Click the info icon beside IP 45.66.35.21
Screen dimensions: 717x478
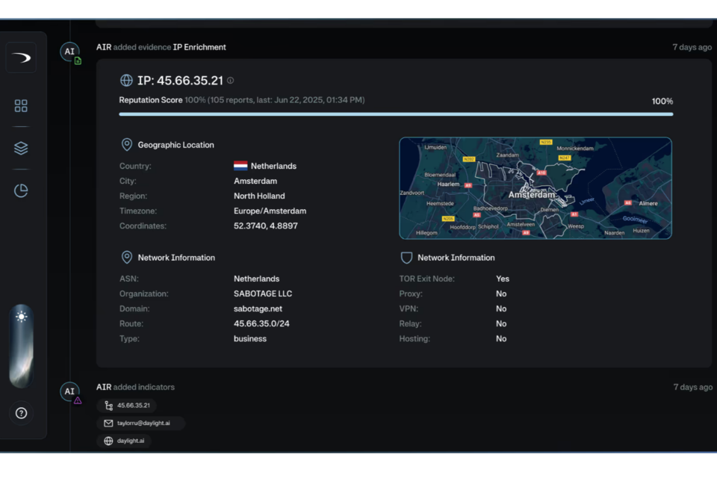click(x=230, y=81)
